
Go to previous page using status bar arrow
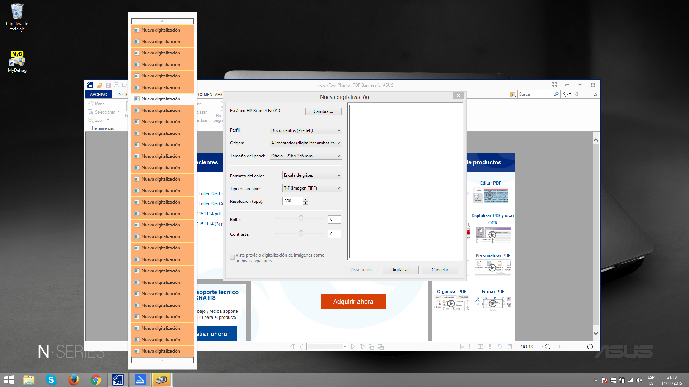click(x=301, y=347)
